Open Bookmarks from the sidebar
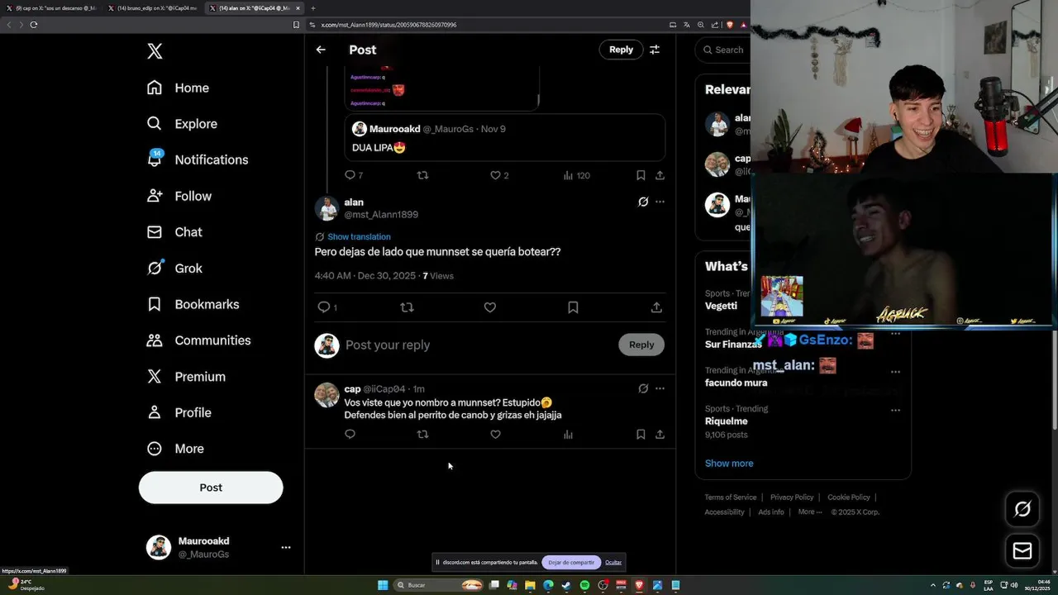This screenshot has width=1058, height=595. tap(193, 304)
